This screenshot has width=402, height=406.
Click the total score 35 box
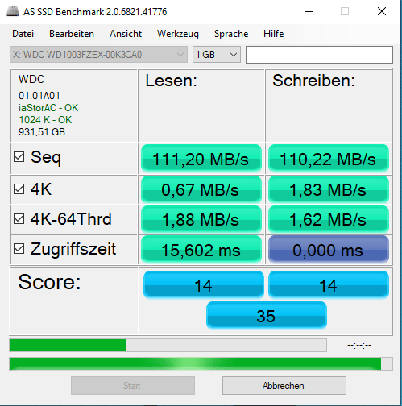tap(267, 316)
